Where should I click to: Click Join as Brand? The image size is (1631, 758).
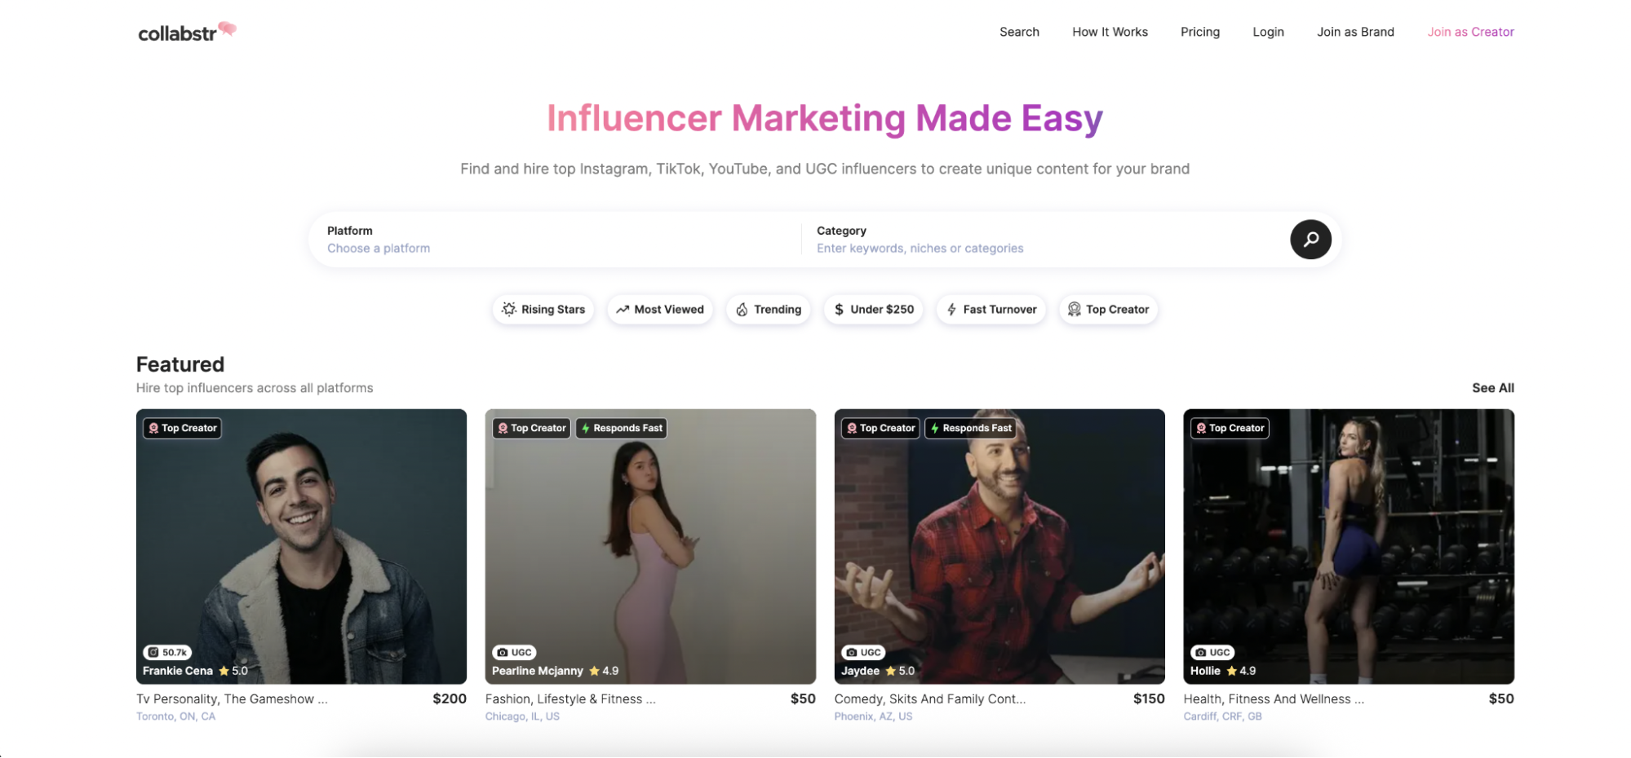pyautogui.click(x=1355, y=32)
